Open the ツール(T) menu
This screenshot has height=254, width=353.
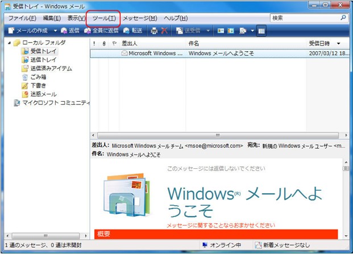(x=104, y=18)
